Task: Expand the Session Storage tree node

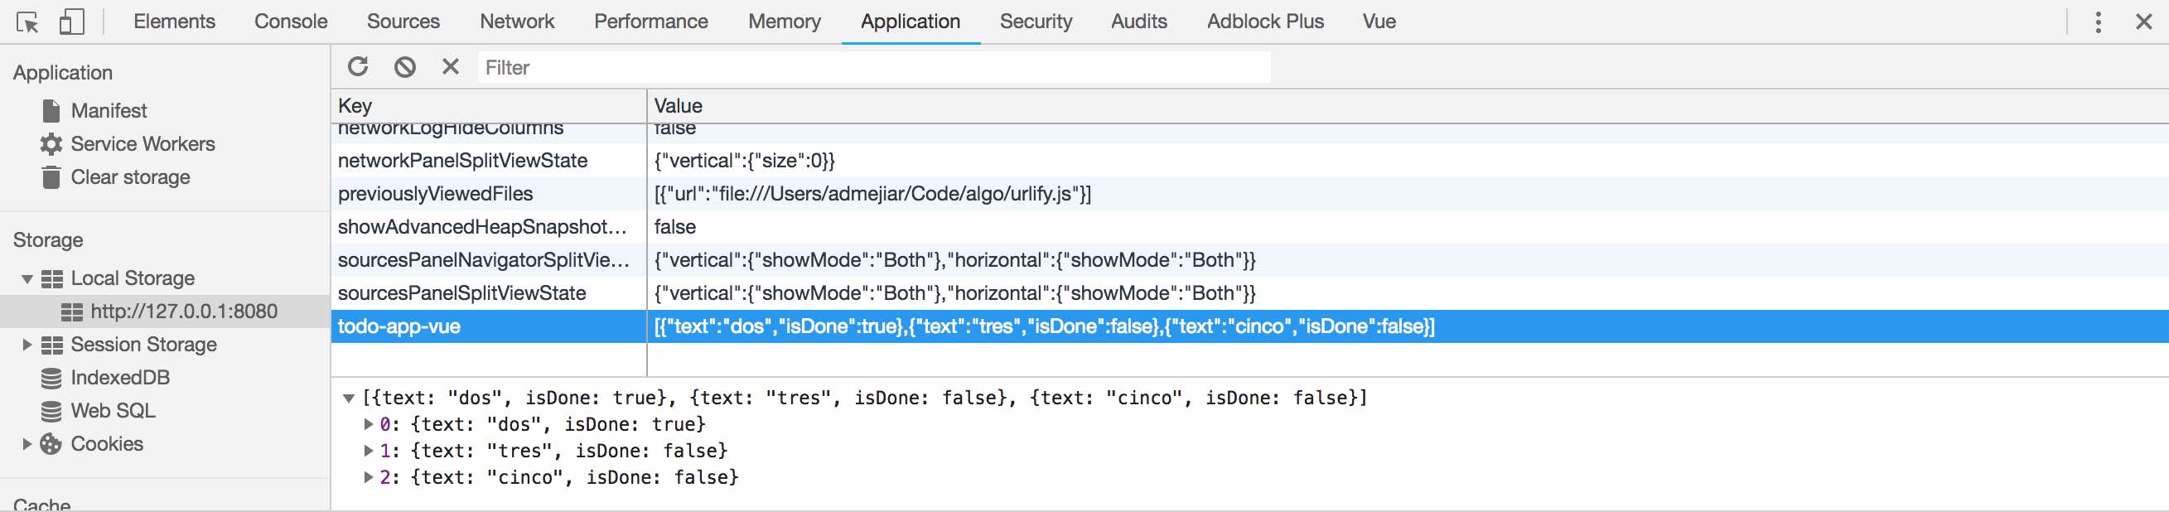Action: pyautogui.click(x=27, y=345)
